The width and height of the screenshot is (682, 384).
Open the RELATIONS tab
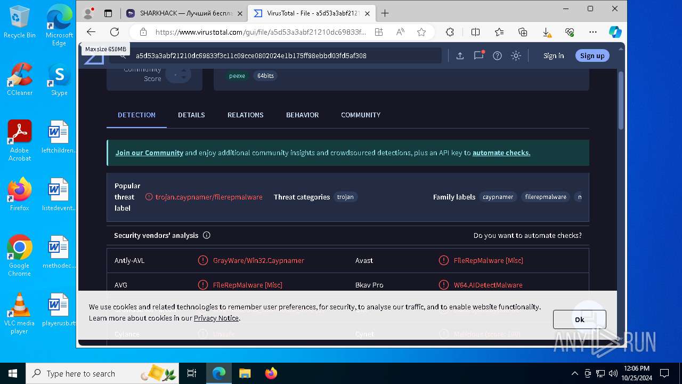(246, 115)
